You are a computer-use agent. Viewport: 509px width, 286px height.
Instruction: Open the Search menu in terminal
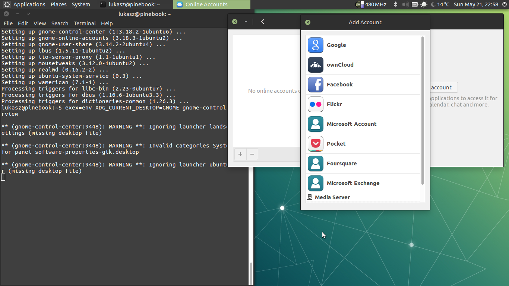[60, 23]
